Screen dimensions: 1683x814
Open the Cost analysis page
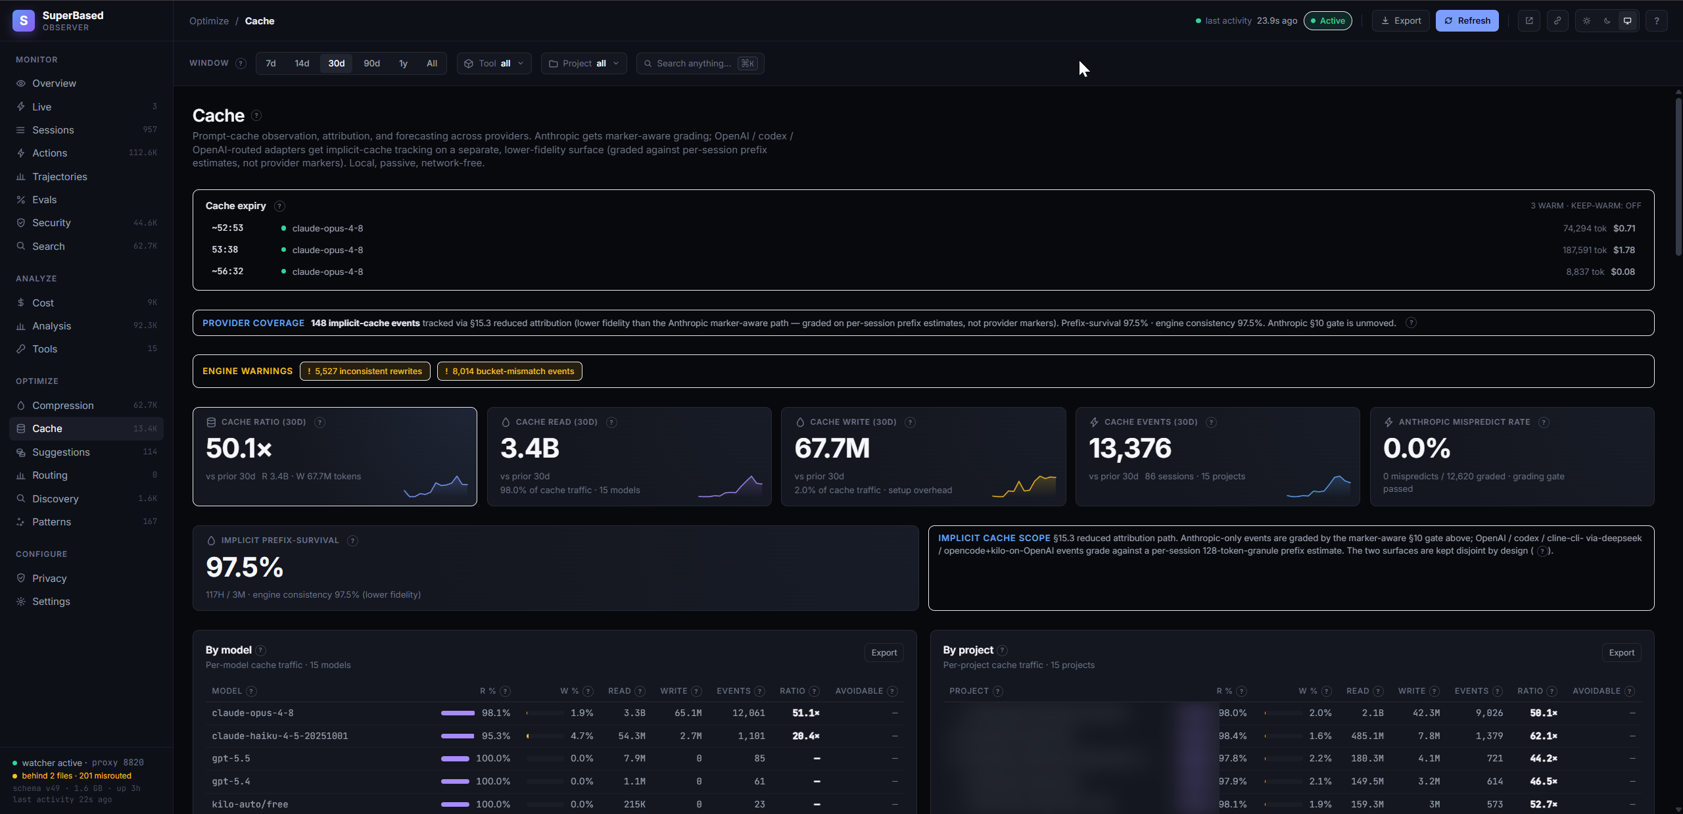click(x=86, y=303)
